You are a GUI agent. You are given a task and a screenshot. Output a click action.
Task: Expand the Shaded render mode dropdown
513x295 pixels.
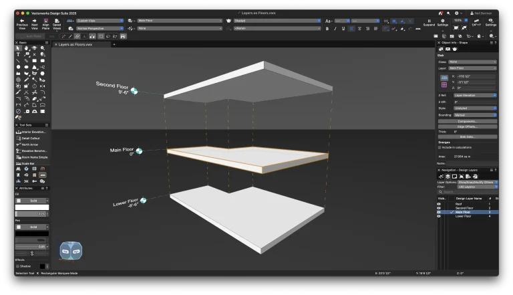point(277,21)
